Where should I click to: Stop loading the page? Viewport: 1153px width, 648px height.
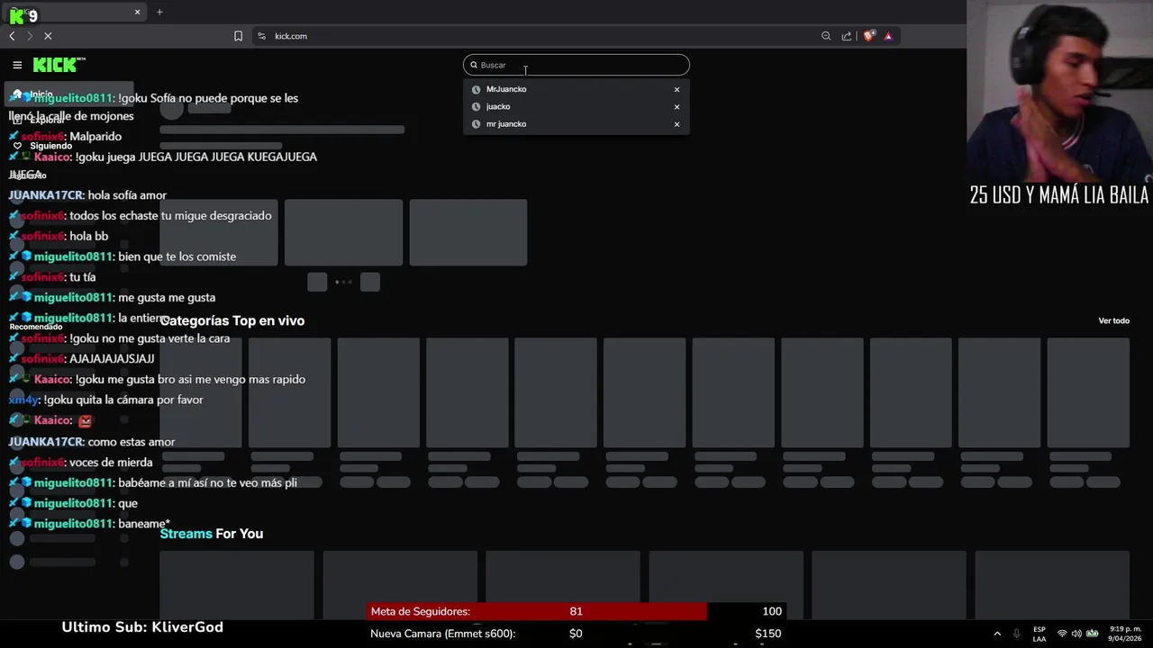click(x=48, y=36)
